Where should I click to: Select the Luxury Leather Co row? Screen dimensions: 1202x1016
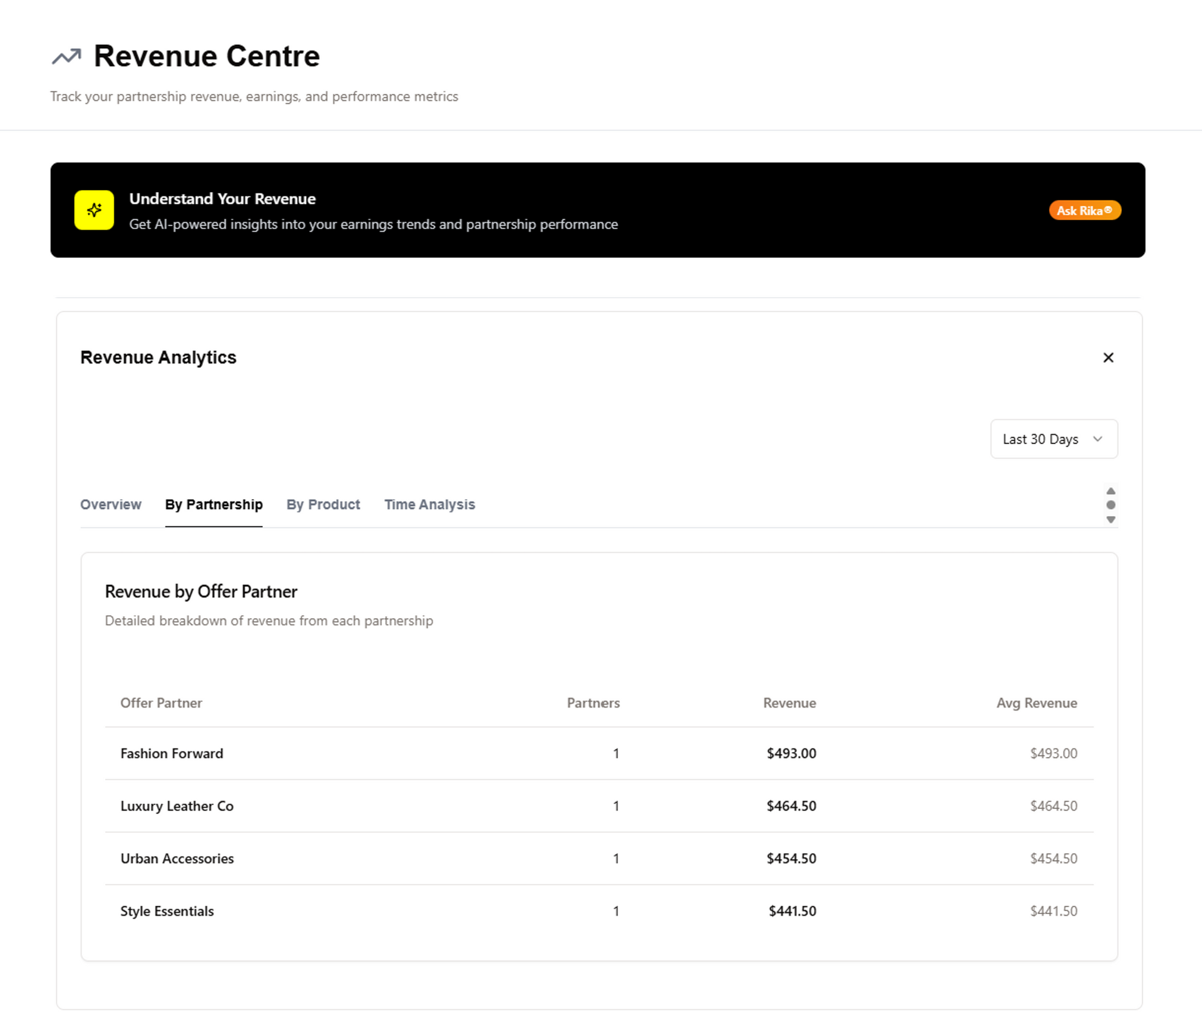tap(177, 806)
